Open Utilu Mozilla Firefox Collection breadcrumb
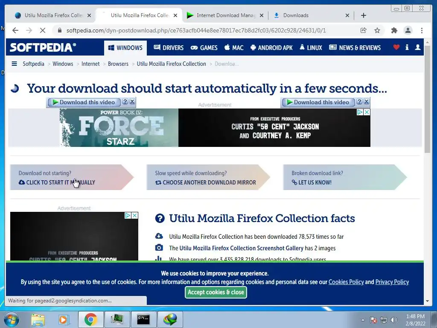Image resolution: width=437 pixels, height=328 pixels. [172, 64]
